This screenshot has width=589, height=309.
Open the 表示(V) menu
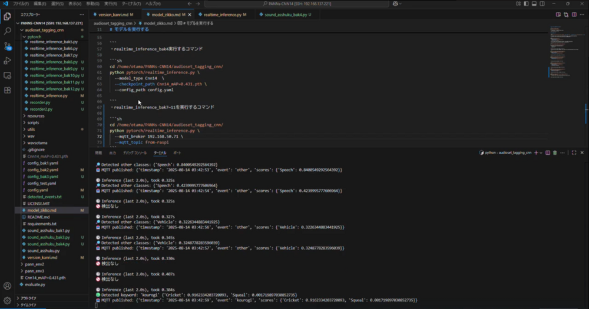pos(75,4)
